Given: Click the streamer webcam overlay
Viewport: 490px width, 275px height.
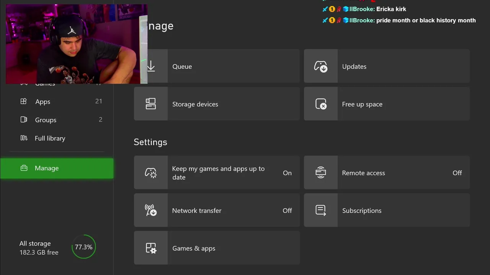Looking at the screenshot, I should pos(77,44).
